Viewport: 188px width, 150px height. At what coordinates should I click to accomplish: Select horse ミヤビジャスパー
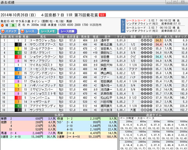(x=42, y=89)
